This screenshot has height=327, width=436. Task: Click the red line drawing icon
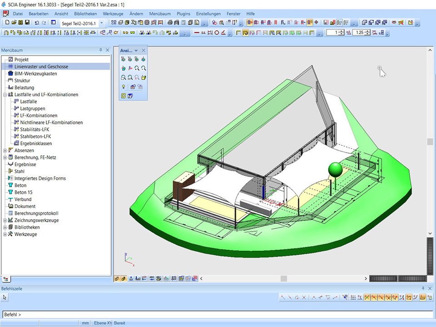(x=196, y=33)
